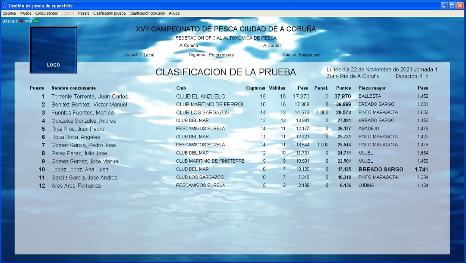The image size is (466, 263).
Task: Open the Sistema menu
Action: [x=9, y=13]
